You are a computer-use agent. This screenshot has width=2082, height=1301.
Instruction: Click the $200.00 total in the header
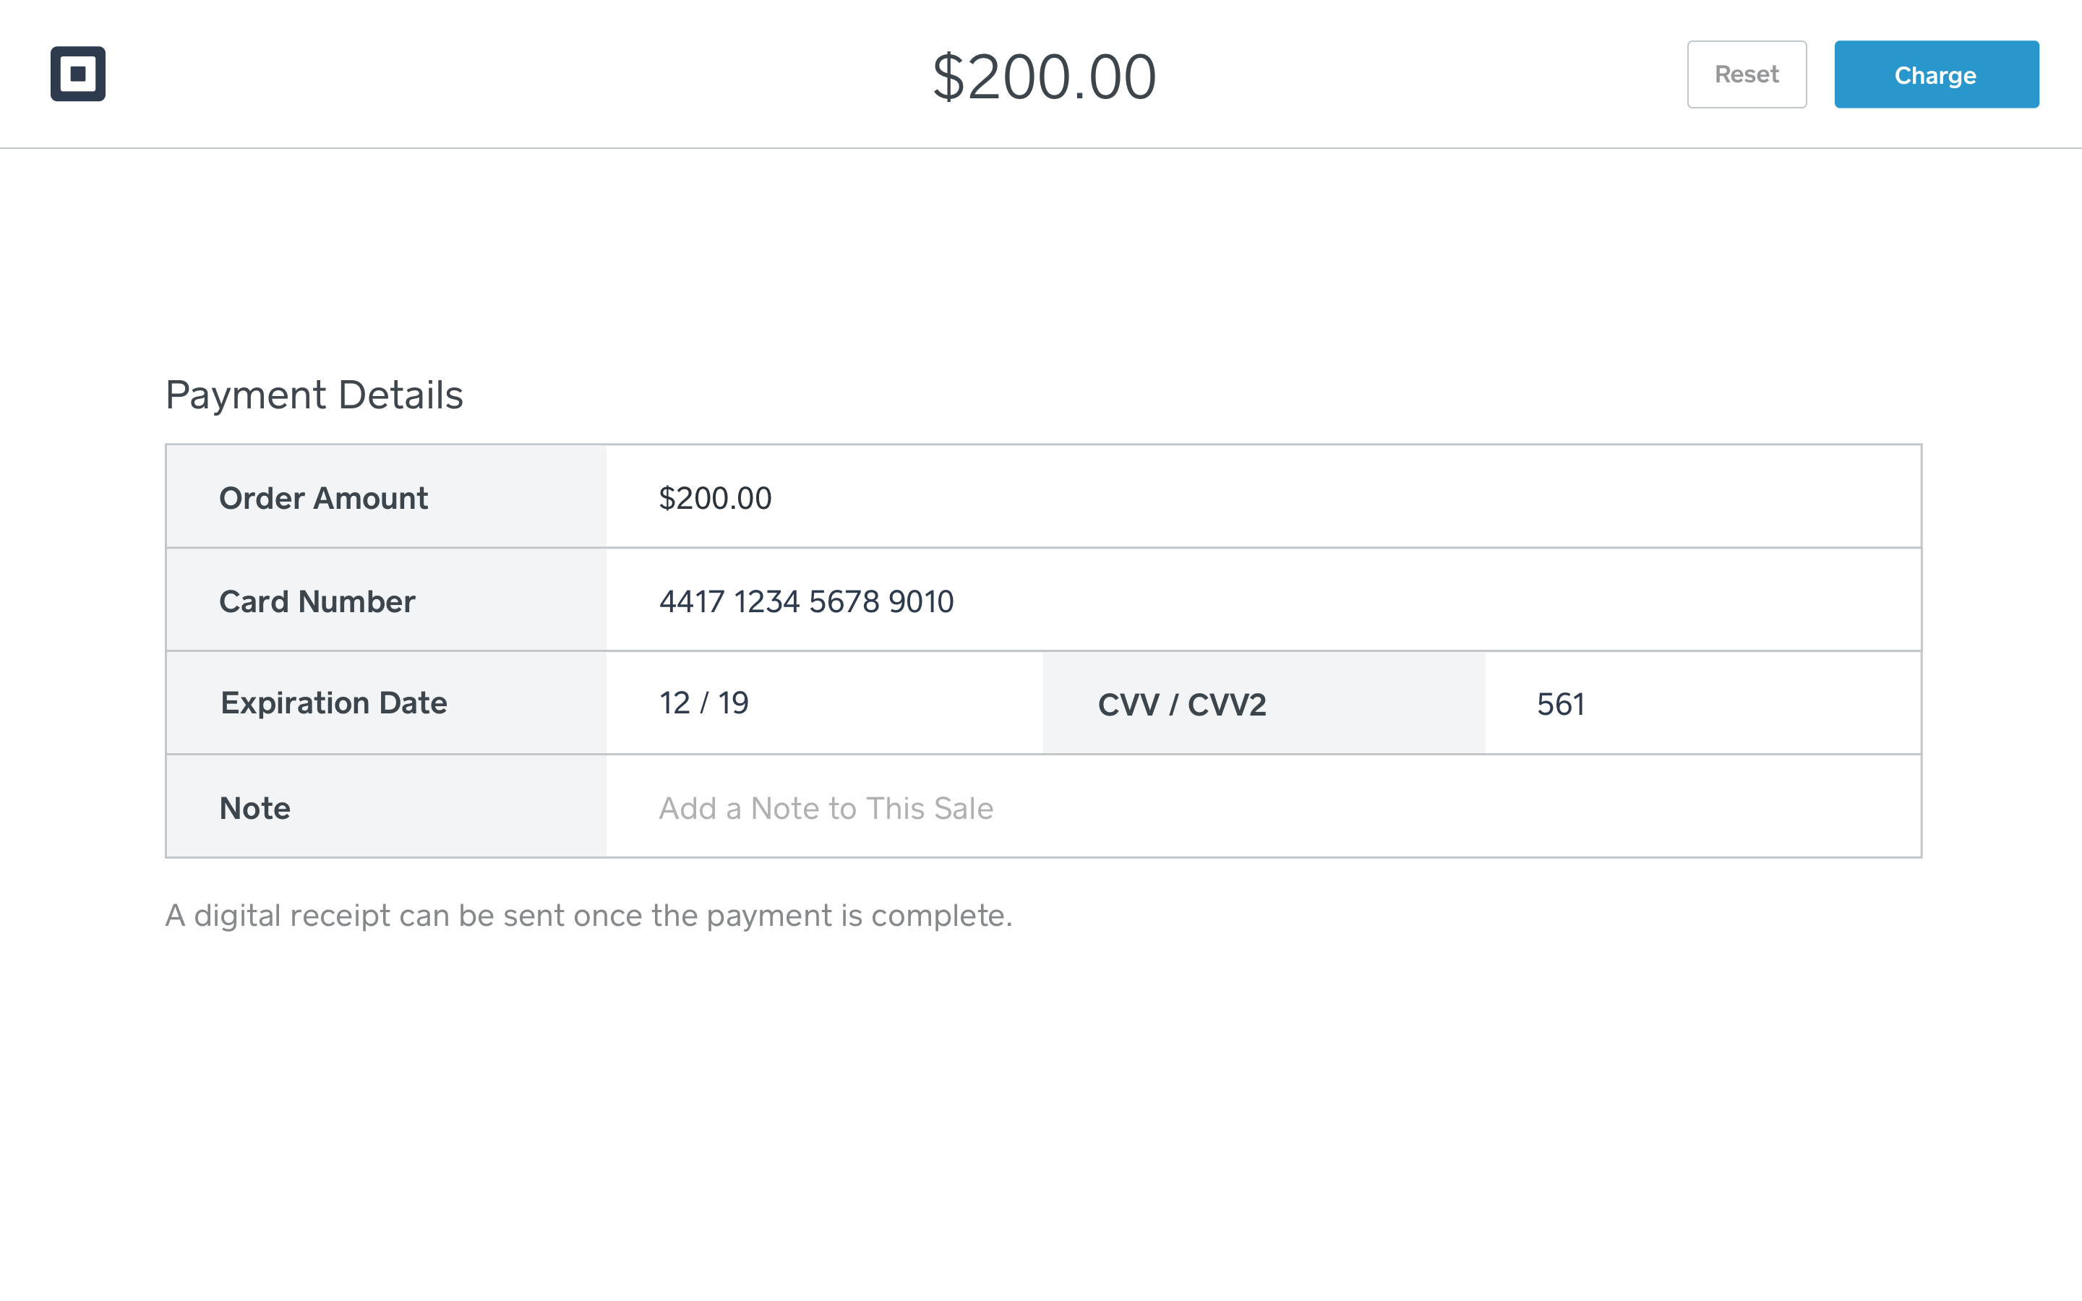(x=1045, y=77)
